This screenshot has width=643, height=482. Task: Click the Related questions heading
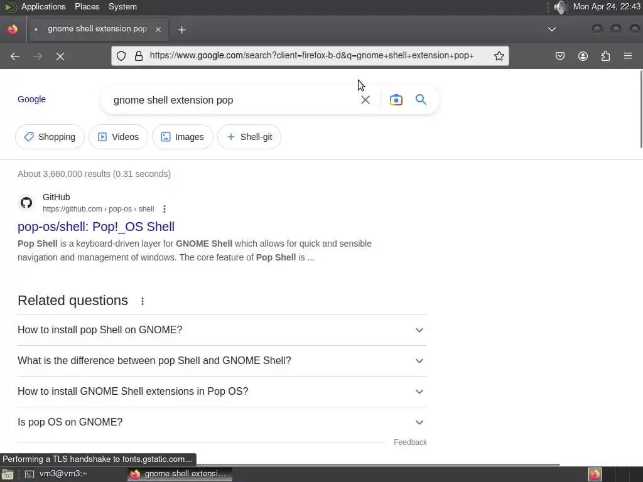tap(73, 301)
